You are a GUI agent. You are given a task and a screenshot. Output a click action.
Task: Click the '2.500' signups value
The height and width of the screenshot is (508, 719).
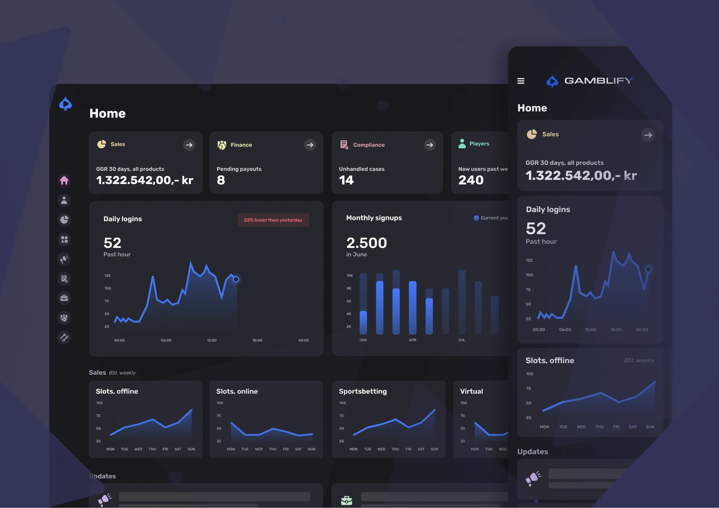point(367,243)
